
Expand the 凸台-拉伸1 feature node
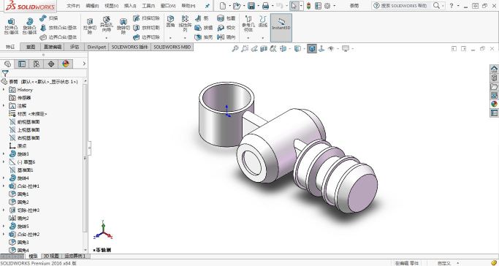tap(4, 186)
